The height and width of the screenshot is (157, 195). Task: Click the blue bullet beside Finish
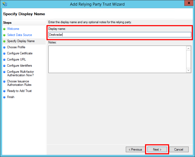(4, 97)
